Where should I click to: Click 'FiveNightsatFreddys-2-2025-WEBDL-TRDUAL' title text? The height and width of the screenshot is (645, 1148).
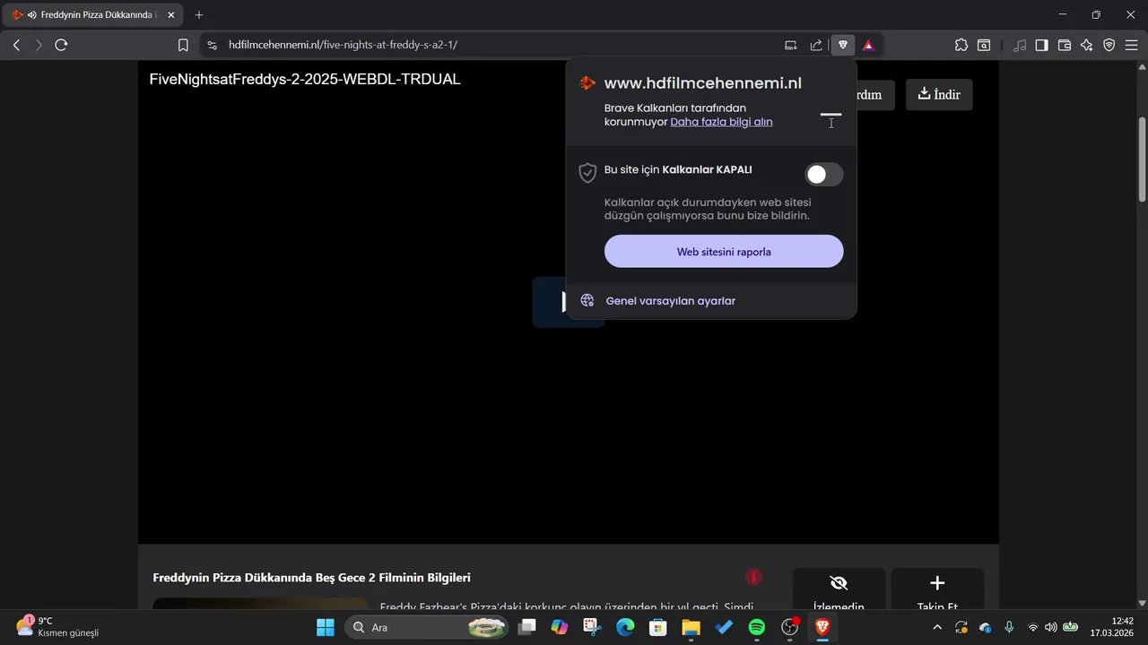tap(305, 79)
